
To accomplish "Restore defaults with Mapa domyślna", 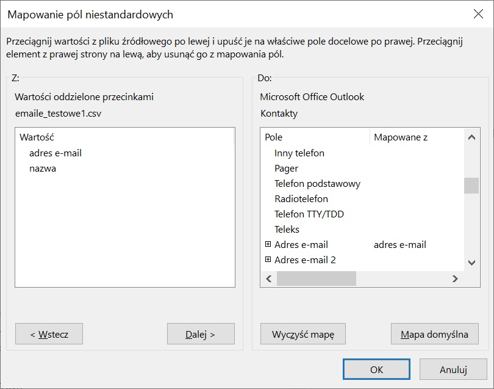I will tap(434, 334).
